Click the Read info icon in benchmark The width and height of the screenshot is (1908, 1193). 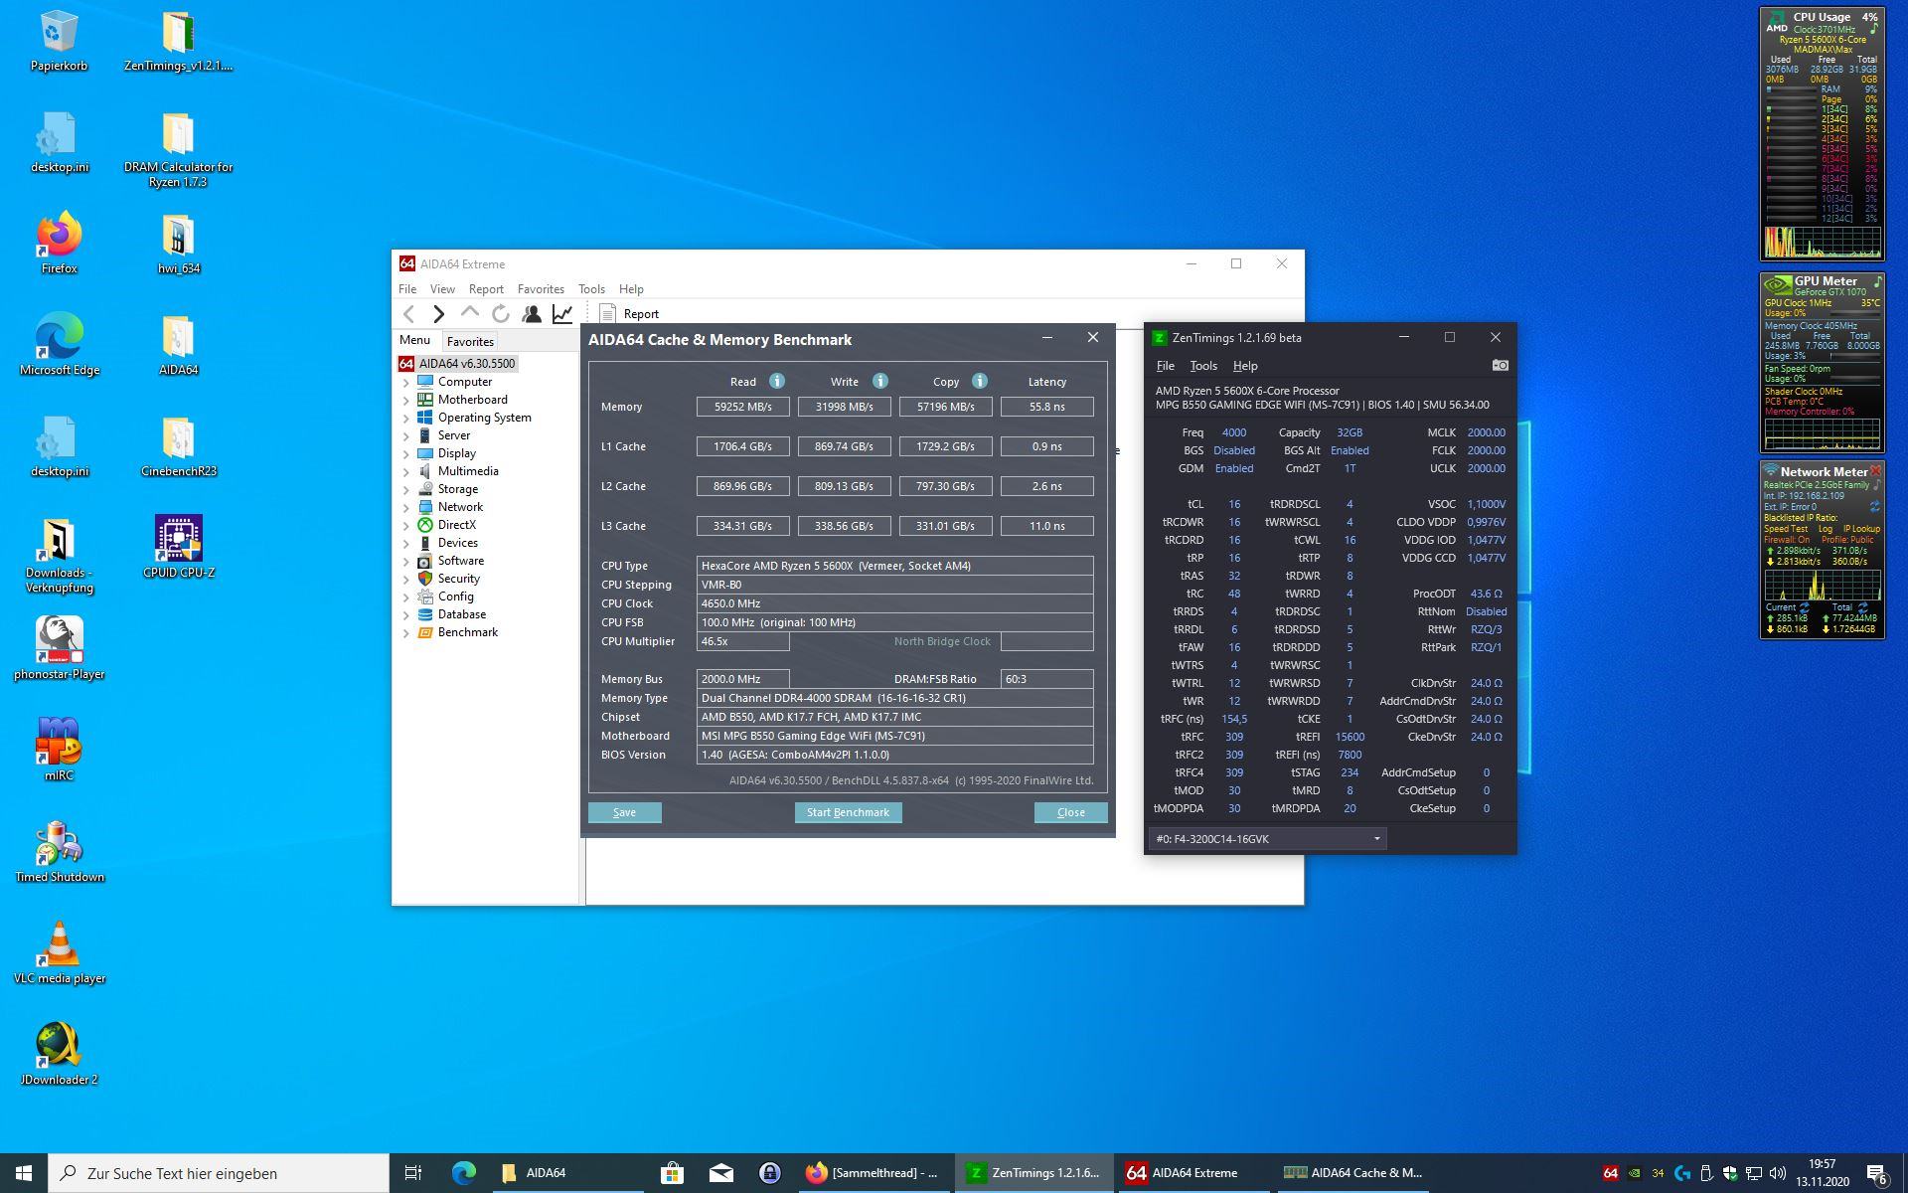point(777,381)
